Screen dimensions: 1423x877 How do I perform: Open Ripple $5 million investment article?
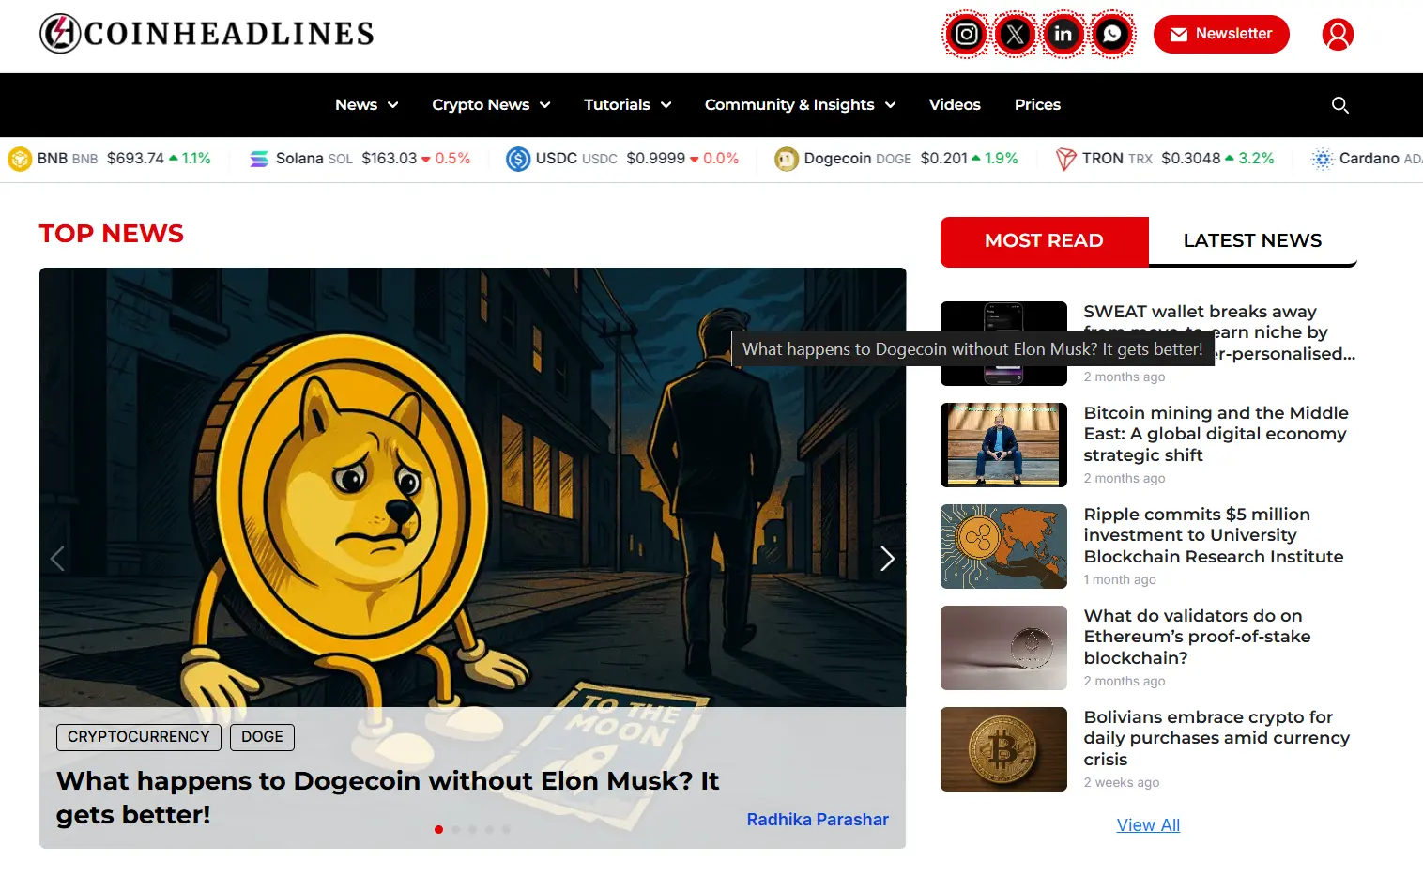tap(1213, 535)
